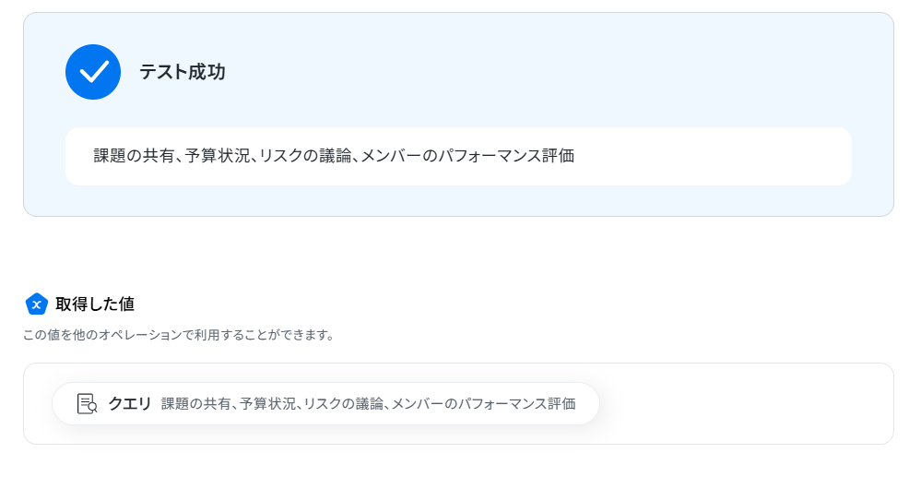This screenshot has height=477, width=921.
Task: Select the テスト成功 heading text
Action: click(x=183, y=72)
